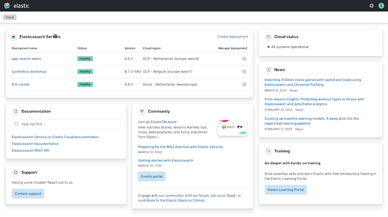The image size is (388, 217).
Task: Click All systems operational status
Action: pos(288,47)
